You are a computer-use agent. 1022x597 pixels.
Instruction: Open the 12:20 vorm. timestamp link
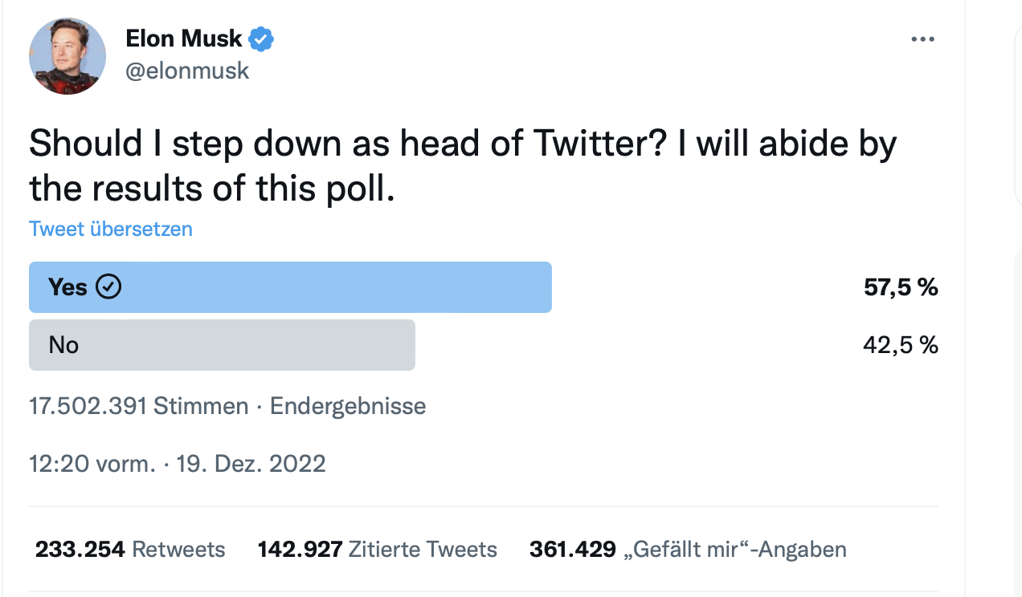92,464
